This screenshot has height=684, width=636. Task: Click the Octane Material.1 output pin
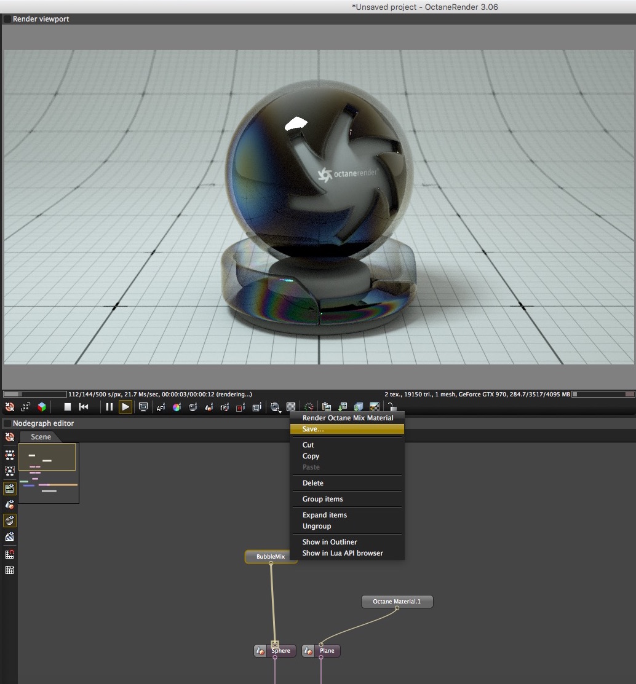(397, 608)
